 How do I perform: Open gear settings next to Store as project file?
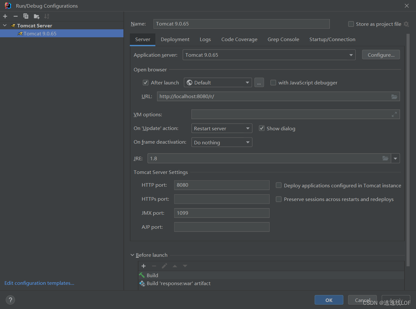point(406,24)
